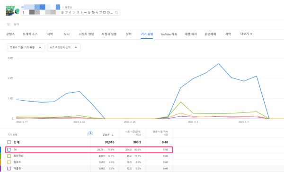284x172 pixels.
Task: Click the 2023. 3. 3. date on chart axis
Action: [x=193, y=122]
